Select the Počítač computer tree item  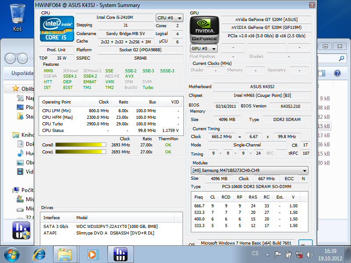click(23, 190)
